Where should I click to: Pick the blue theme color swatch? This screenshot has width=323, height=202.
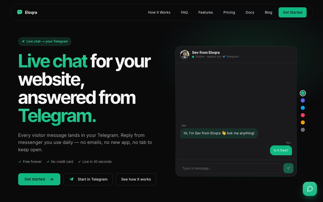[x=303, y=108]
